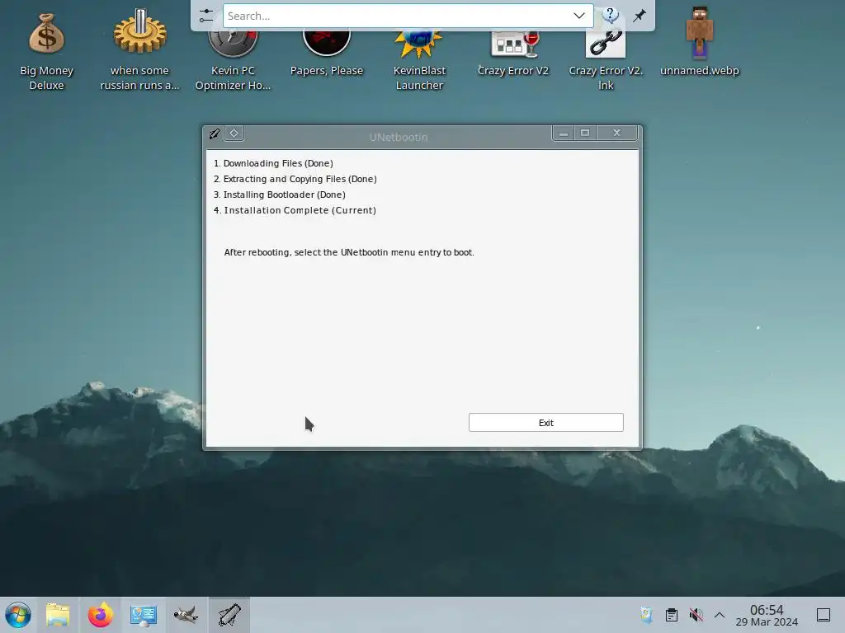Open search configuration sliders icon
845x633 pixels.
205,16
